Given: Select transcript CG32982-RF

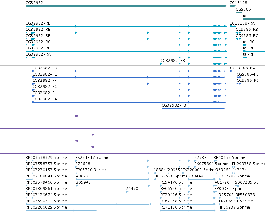Looking at the screenshot, I should [x=126, y=39].
